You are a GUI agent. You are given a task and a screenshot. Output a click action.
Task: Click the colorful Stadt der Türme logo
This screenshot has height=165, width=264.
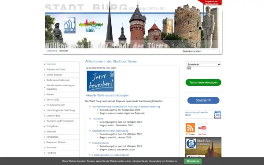tap(91, 26)
